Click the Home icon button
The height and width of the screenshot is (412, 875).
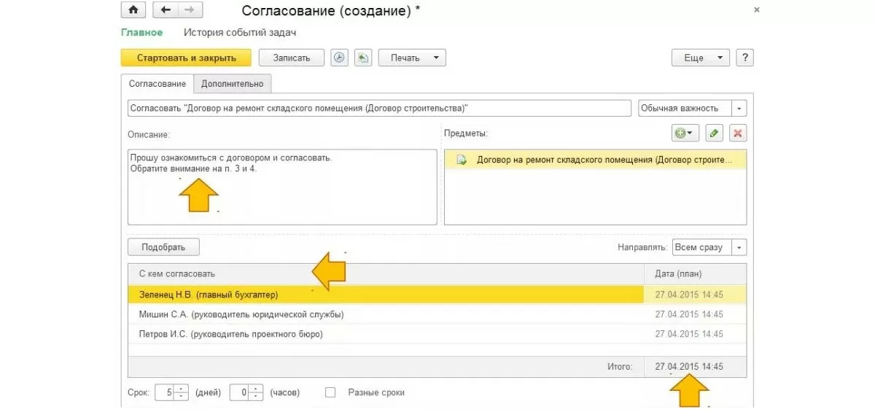(x=133, y=10)
